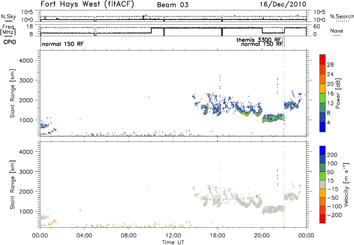This screenshot has height=245, width=354.
Task: Click the 'Power [dB]' color bar label
Action: [338, 93]
